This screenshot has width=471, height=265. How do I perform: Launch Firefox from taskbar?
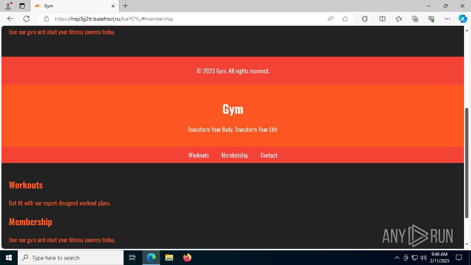[x=187, y=258]
